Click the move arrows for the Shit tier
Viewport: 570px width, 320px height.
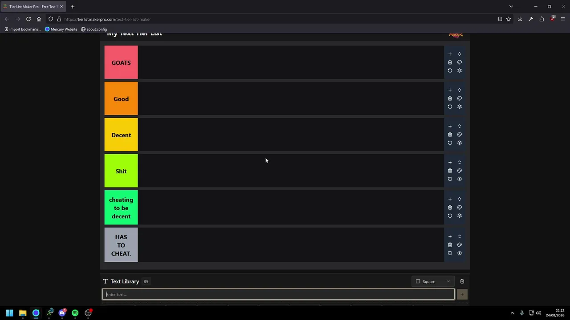point(460,162)
